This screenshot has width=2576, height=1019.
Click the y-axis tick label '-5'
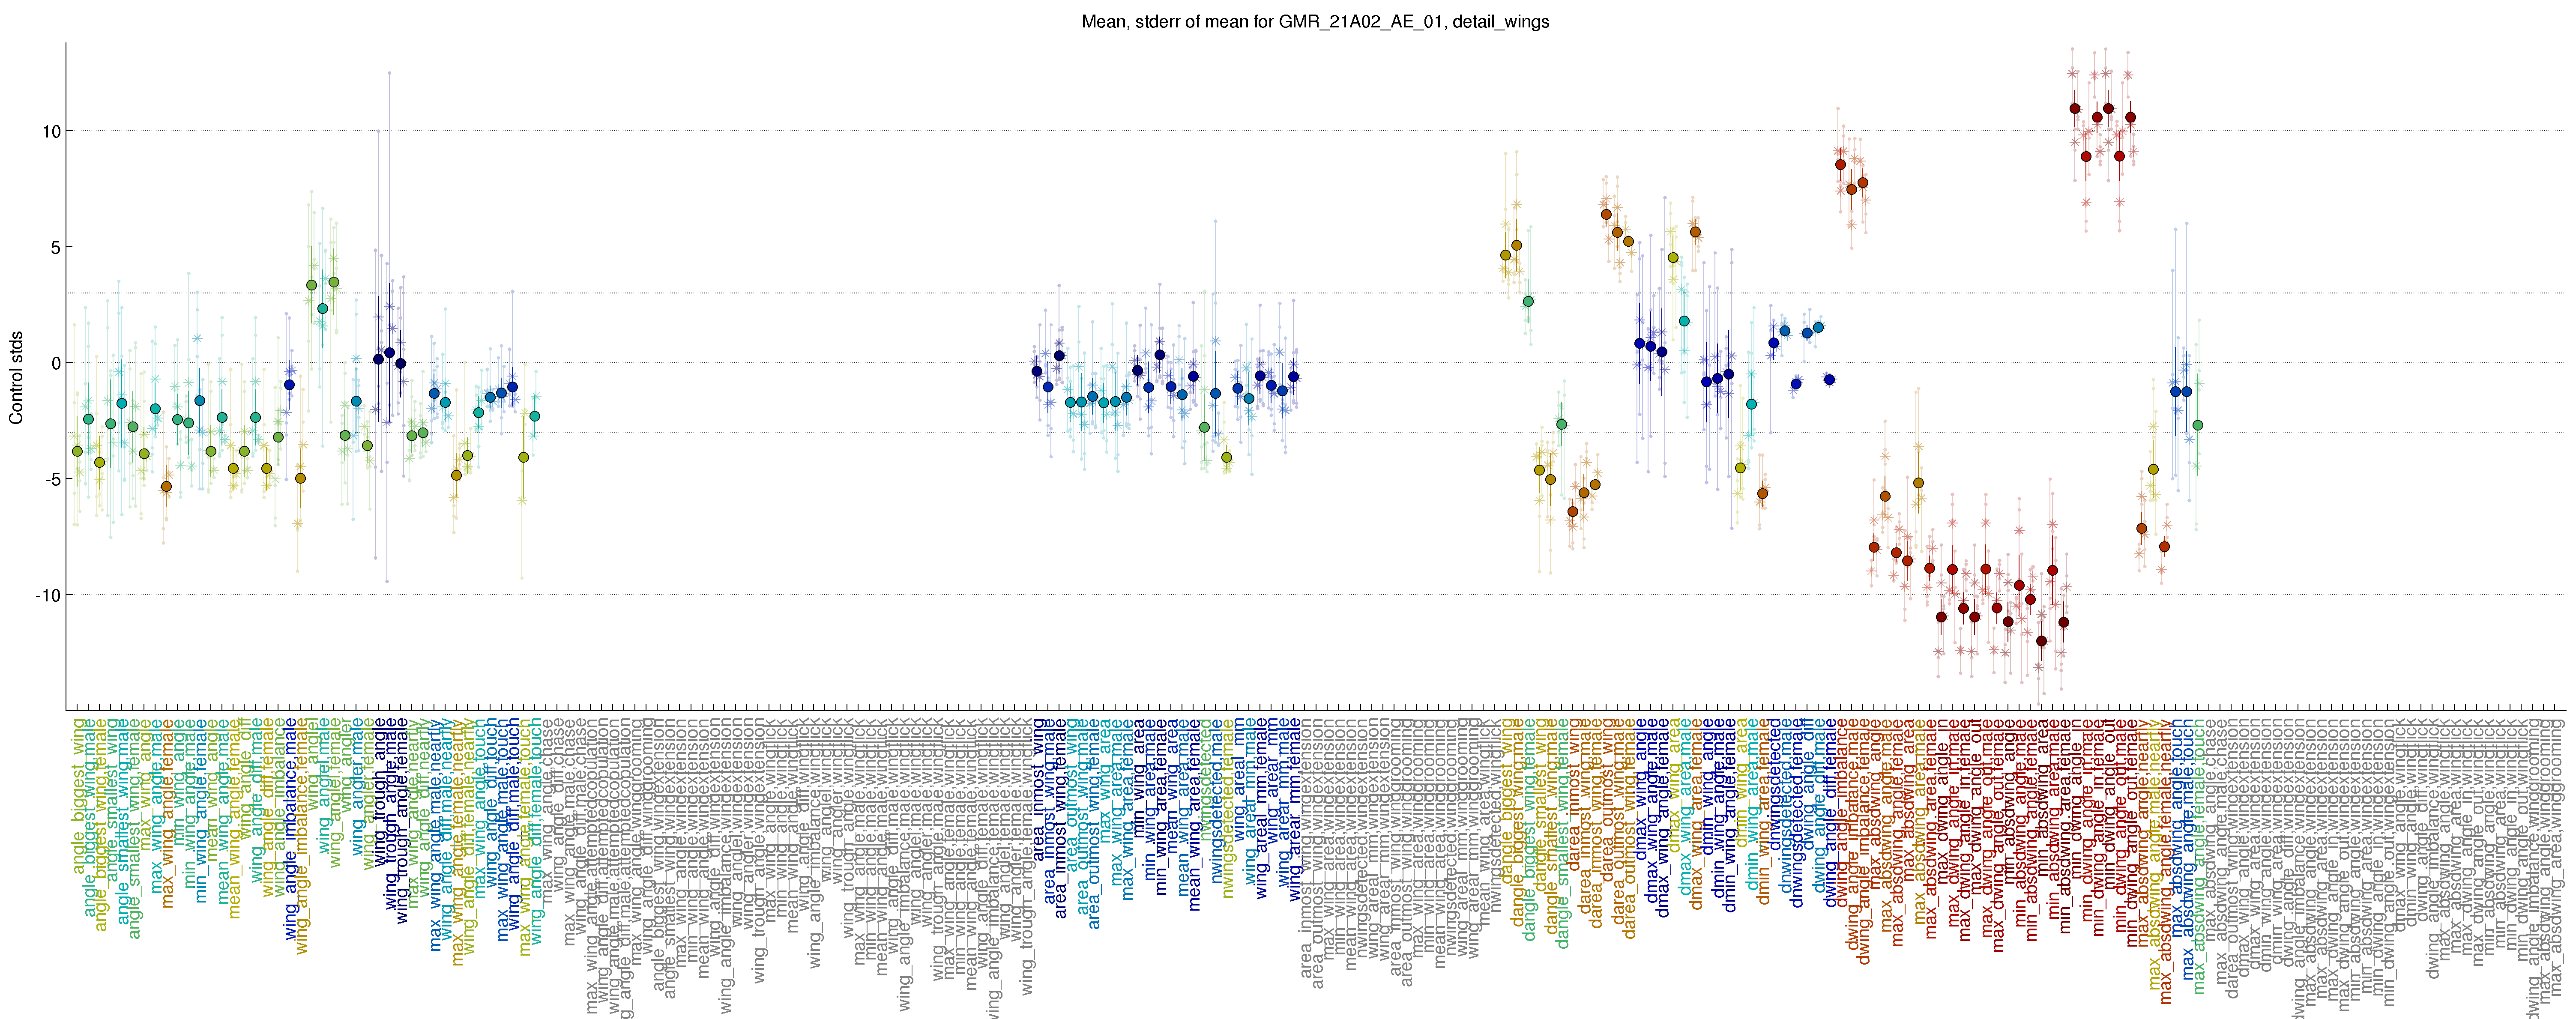coord(53,479)
